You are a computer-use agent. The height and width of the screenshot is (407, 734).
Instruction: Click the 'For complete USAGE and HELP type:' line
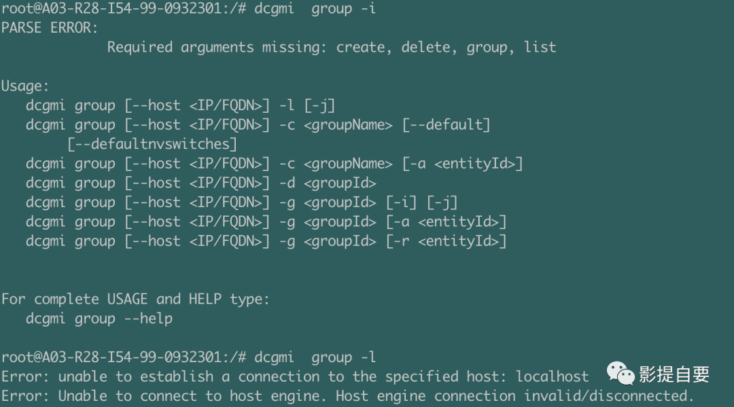pos(135,300)
